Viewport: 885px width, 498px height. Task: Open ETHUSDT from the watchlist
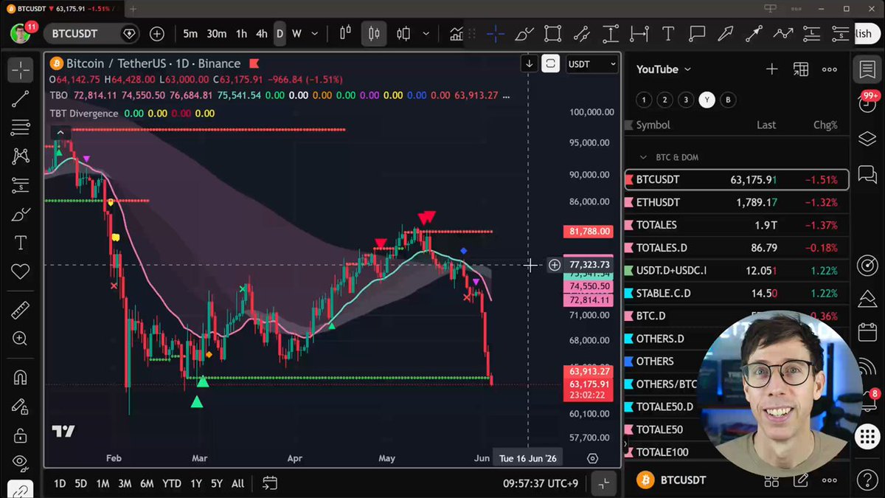tap(736, 202)
